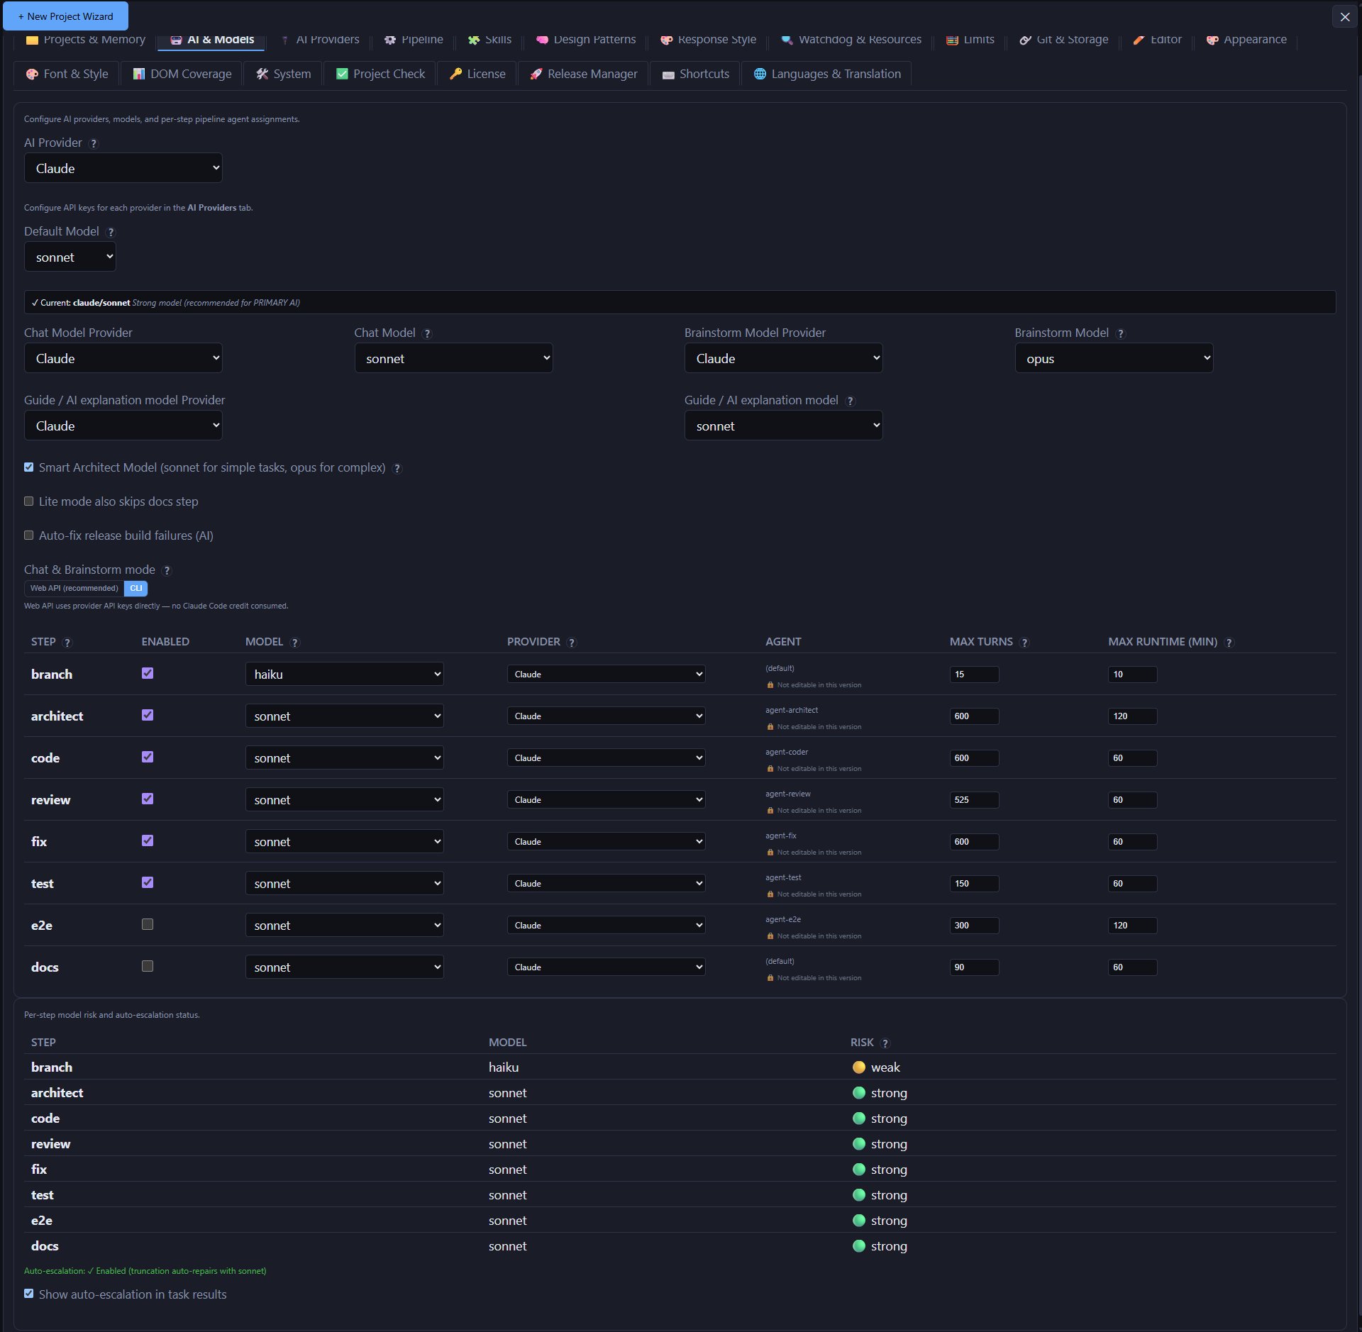This screenshot has height=1332, width=1362.
Task: Click help icon beside Chat & Brainstorm mode
Action: click(x=167, y=570)
